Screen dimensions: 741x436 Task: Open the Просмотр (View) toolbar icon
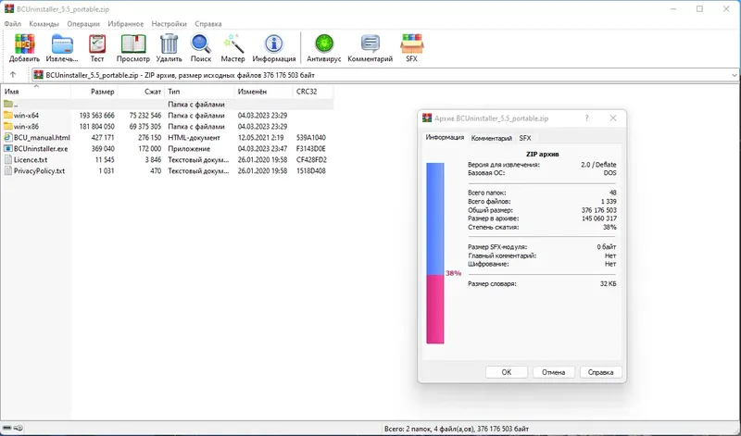(133, 48)
